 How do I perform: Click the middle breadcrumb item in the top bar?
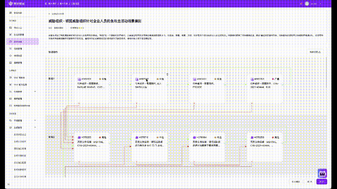point(64,4)
